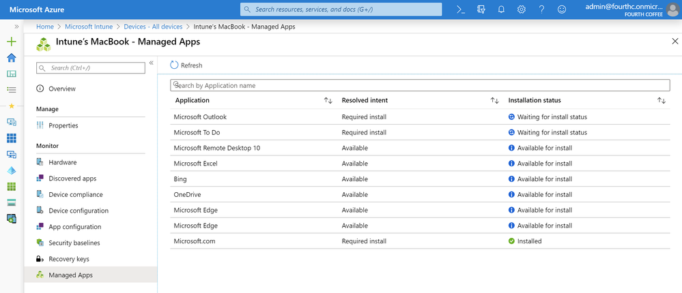Open Security baselines in the menu
This screenshot has height=293, width=682.
click(91, 243)
